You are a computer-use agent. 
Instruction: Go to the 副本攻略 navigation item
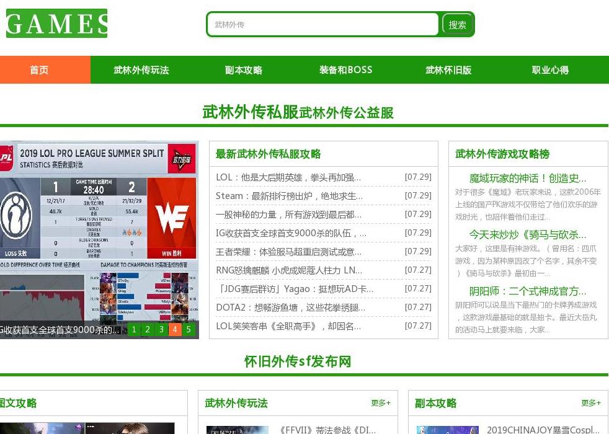coord(244,70)
